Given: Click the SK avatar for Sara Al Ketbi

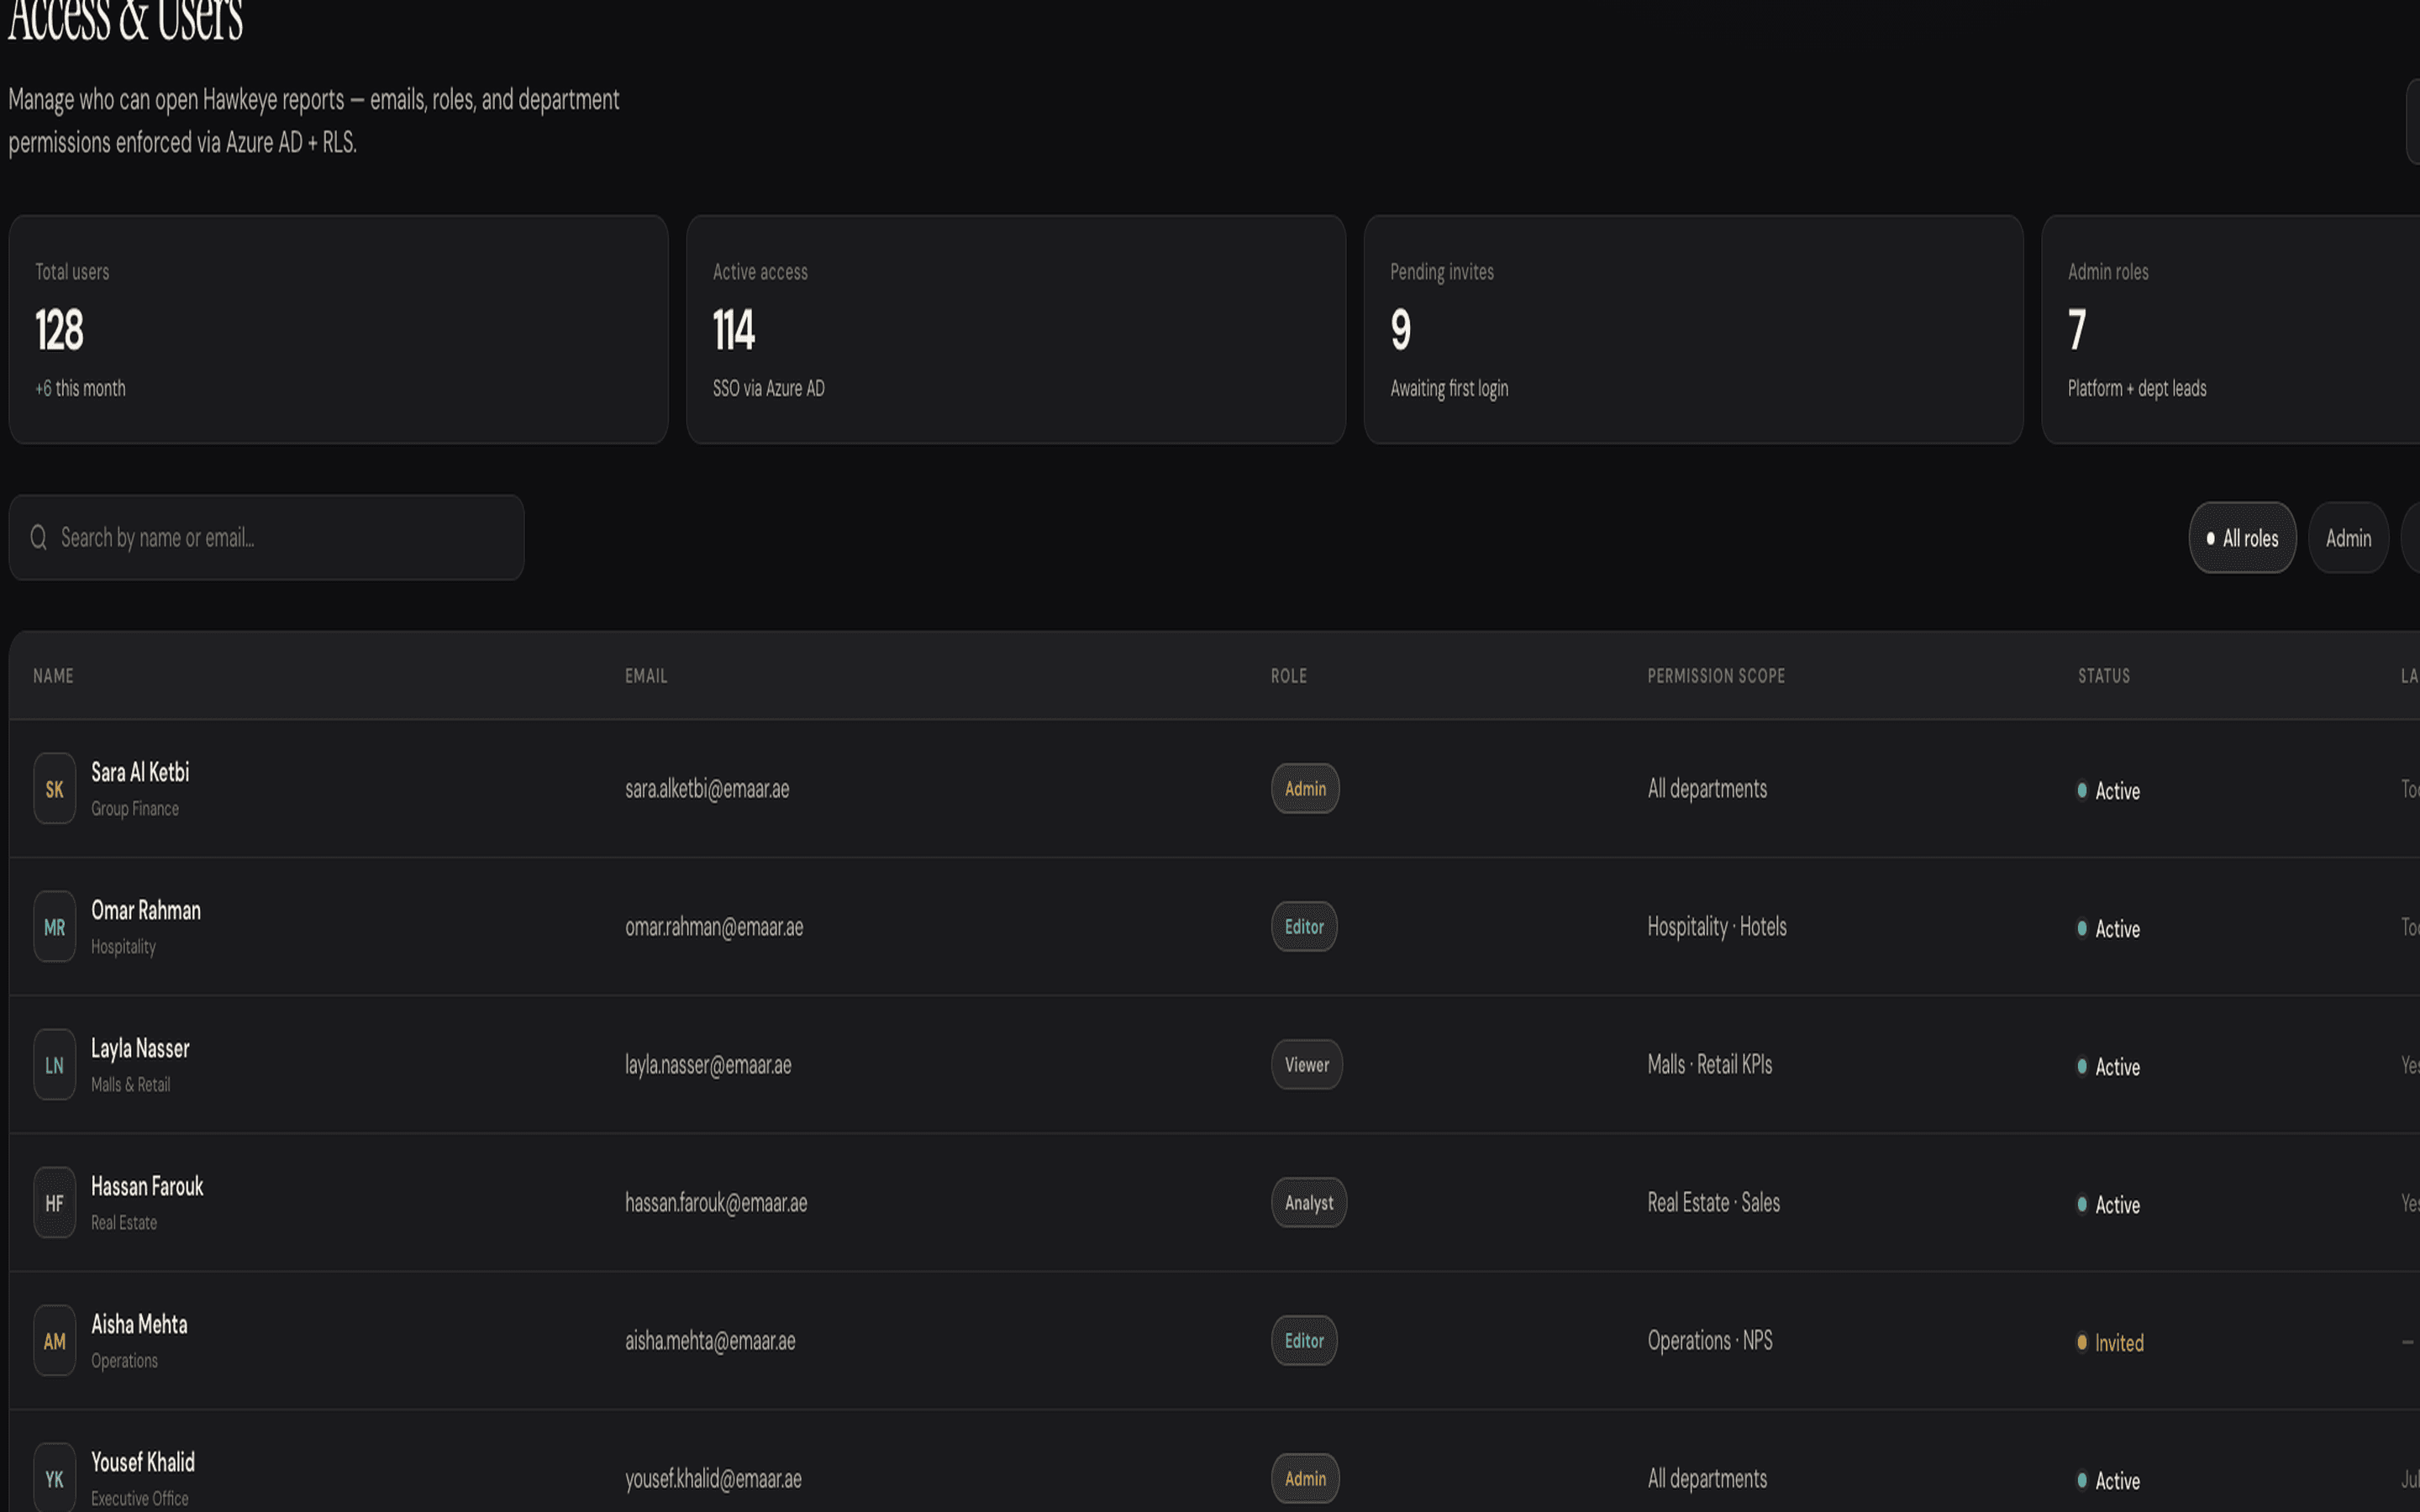Looking at the screenshot, I should [x=55, y=789].
